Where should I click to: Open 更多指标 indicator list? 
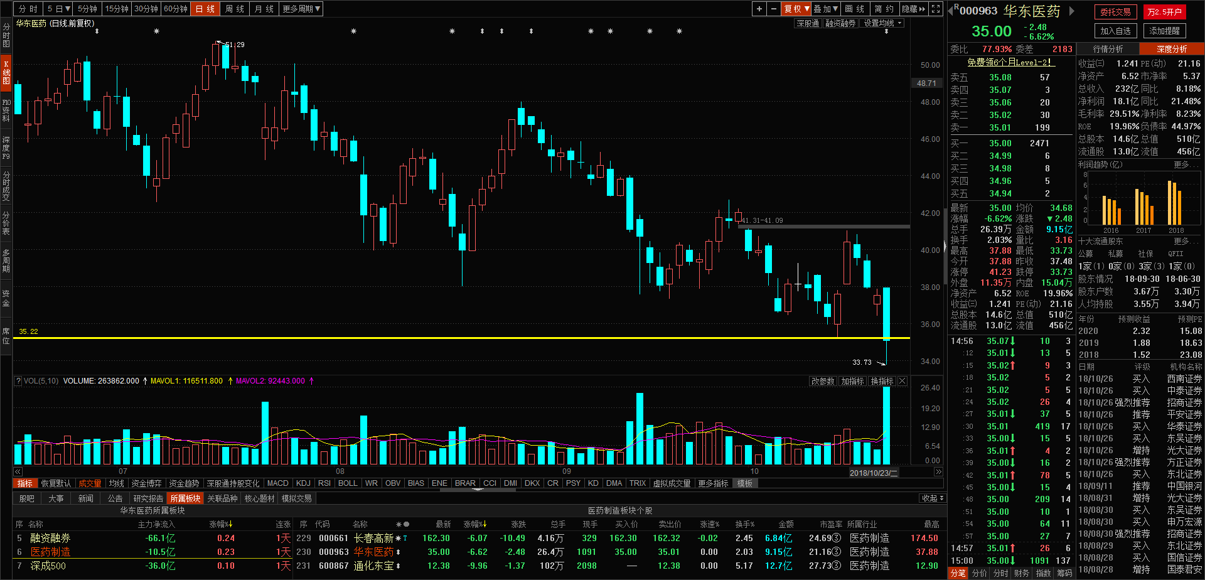point(713,483)
